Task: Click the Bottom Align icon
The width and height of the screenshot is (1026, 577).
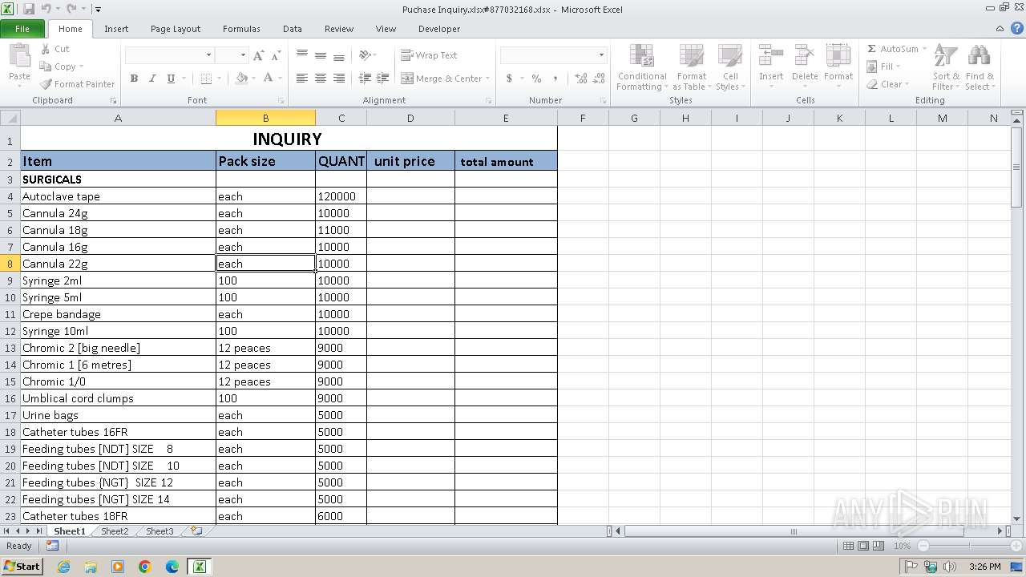Action: coord(339,55)
